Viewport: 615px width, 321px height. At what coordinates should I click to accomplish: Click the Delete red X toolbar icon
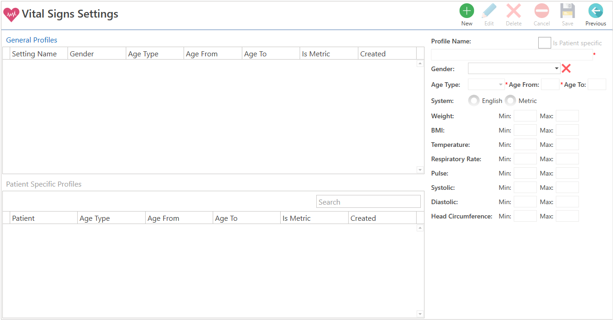click(x=513, y=11)
